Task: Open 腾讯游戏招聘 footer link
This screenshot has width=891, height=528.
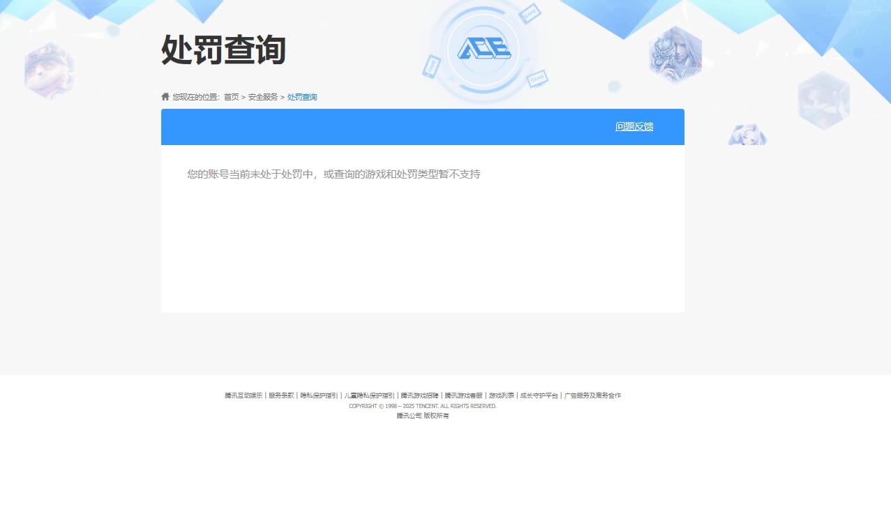Action: click(x=419, y=395)
